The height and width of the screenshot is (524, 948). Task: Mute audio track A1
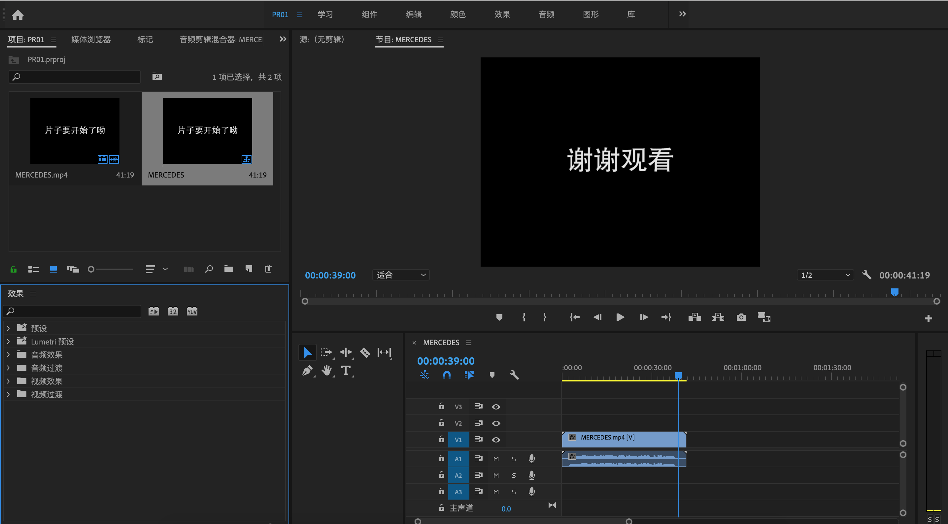(x=496, y=459)
